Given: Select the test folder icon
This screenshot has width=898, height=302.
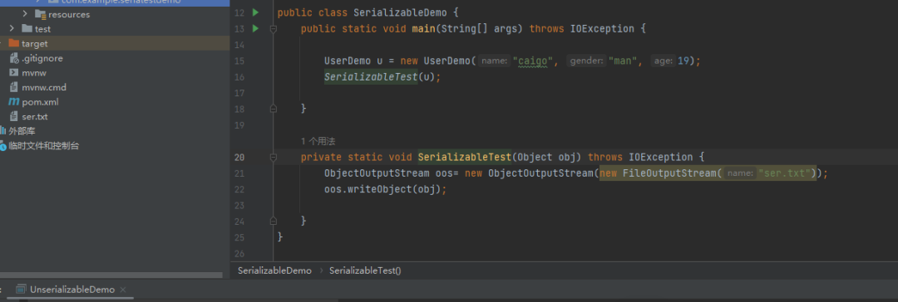Looking at the screenshot, I should 27,28.
